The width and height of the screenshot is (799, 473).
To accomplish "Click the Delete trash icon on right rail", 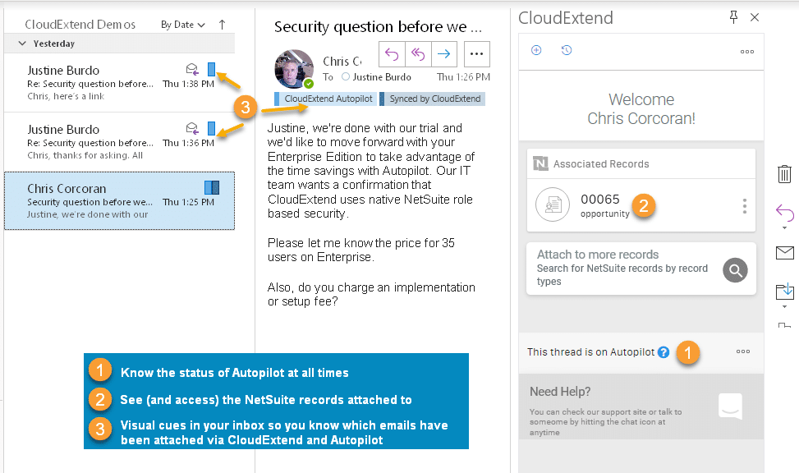I will click(784, 173).
